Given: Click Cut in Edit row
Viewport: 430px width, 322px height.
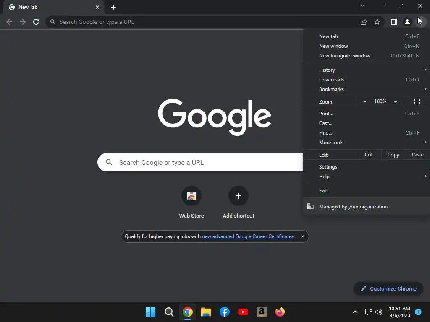Looking at the screenshot, I should pos(369,155).
